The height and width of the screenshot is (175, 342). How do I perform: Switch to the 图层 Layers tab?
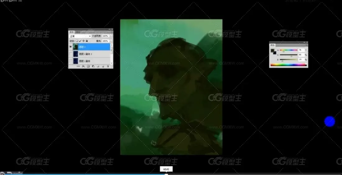point(72,32)
